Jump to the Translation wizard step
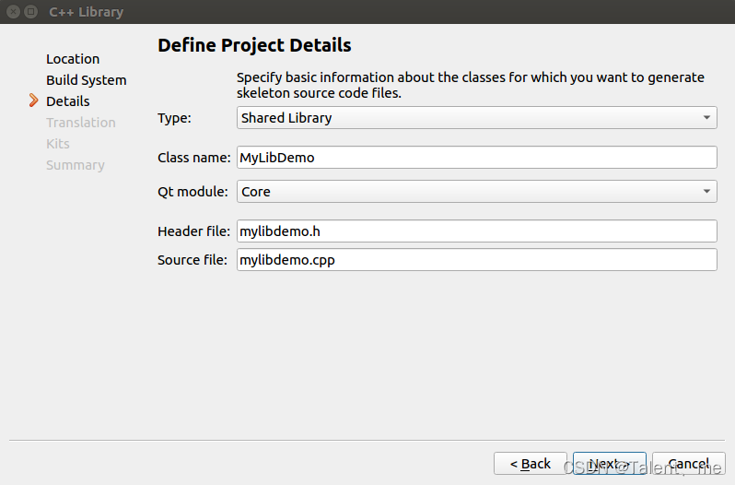This screenshot has height=485, width=735. [81, 123]
